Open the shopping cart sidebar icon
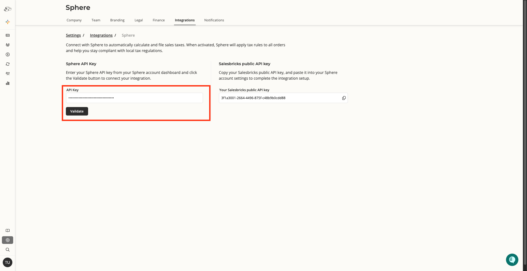The width and height of the screenshot is (527, 271). pyautogui.click(x=8, y=74)
